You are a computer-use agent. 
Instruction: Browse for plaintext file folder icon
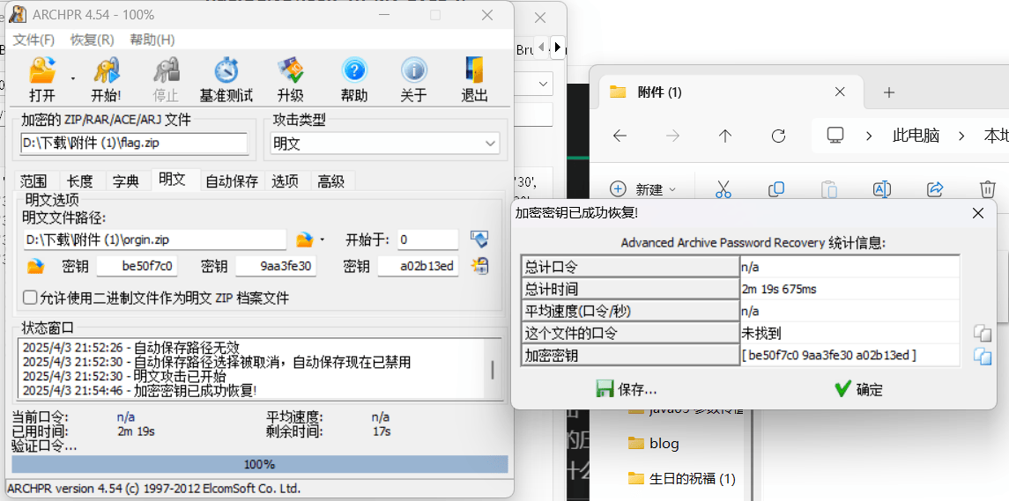304,239
